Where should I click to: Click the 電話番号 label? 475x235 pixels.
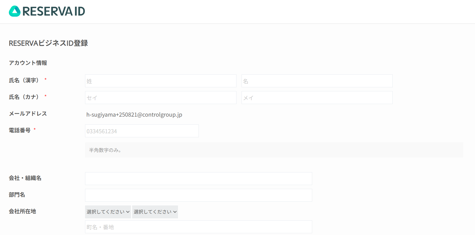point(19,130)
